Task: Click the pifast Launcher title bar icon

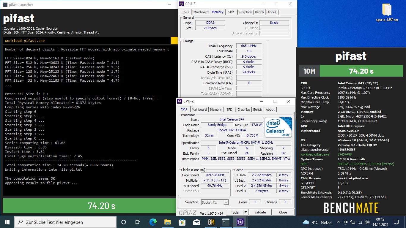Action: [5, 5]
